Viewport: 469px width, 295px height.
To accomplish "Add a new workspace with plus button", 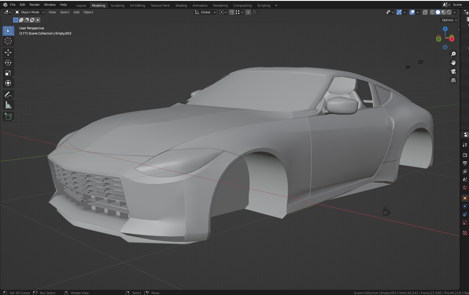I will pyautogui.click(x=276, y=6).
